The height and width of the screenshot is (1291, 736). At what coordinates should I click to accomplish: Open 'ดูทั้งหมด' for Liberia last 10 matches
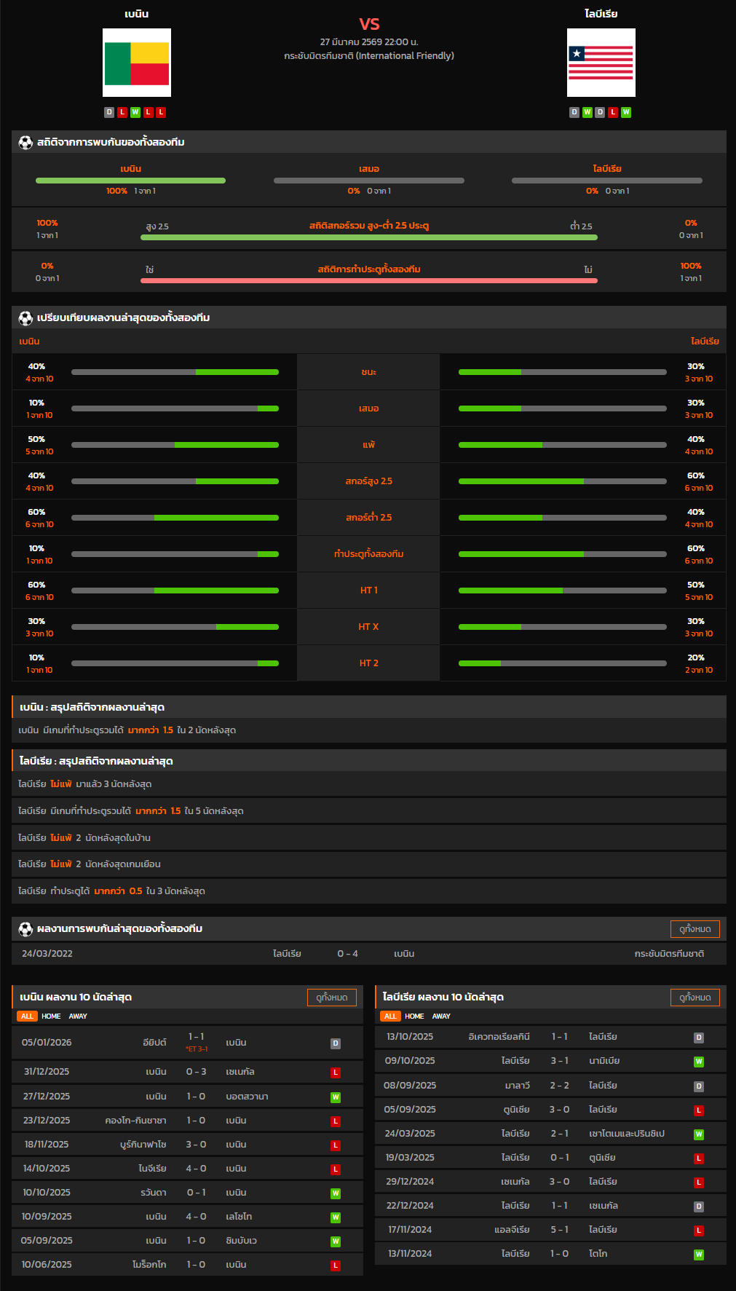[695, 998]
